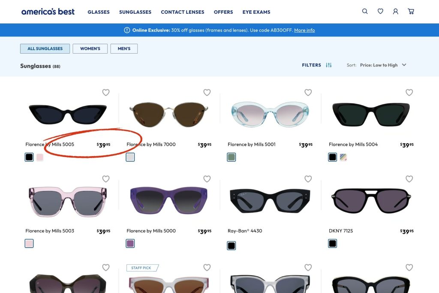The height and width of the screenshot is (293, 439).
Task: Open the black cat-eye Mills 5005 image
Action: (x=68, y=114)
